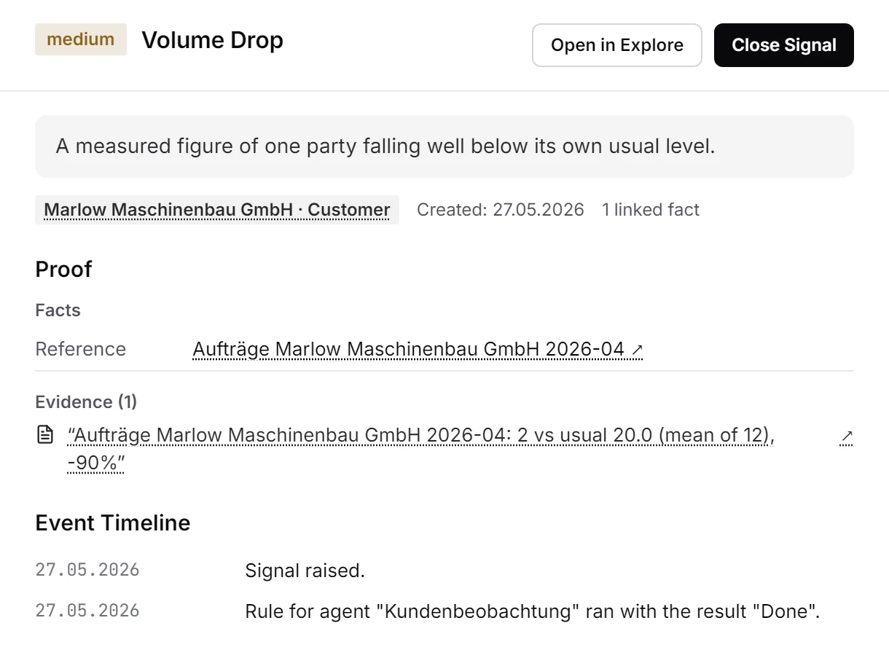Click the external arrow icon after the reference link
The width and height of the screenshot is (889, 666).
click(637, 350)
